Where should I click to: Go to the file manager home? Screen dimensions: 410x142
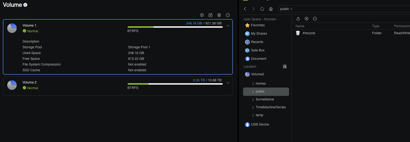tap(271, 9)
